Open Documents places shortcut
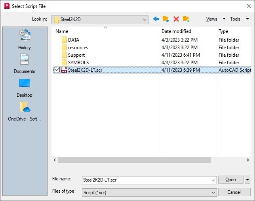This screenshot has height=201, width=255. click(25, 63)
